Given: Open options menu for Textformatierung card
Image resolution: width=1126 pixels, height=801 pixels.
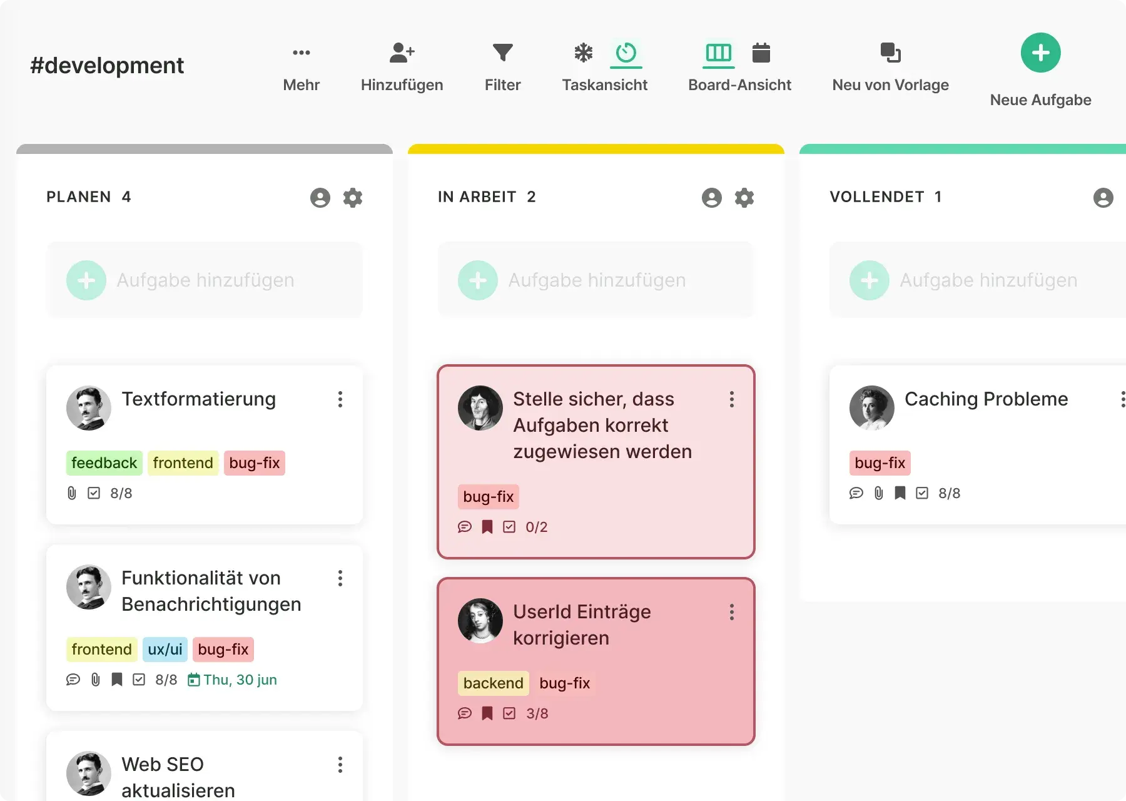Looking at the screenshot, I should pyautogui.click(x=340, y=399).
